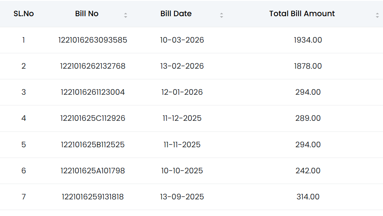Open bill number 1221016263093585
Viewport: 383px width, 216px height.
pos(93,40)
